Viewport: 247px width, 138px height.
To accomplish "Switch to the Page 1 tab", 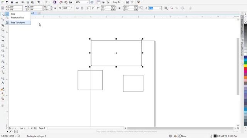I will point(42,128).
